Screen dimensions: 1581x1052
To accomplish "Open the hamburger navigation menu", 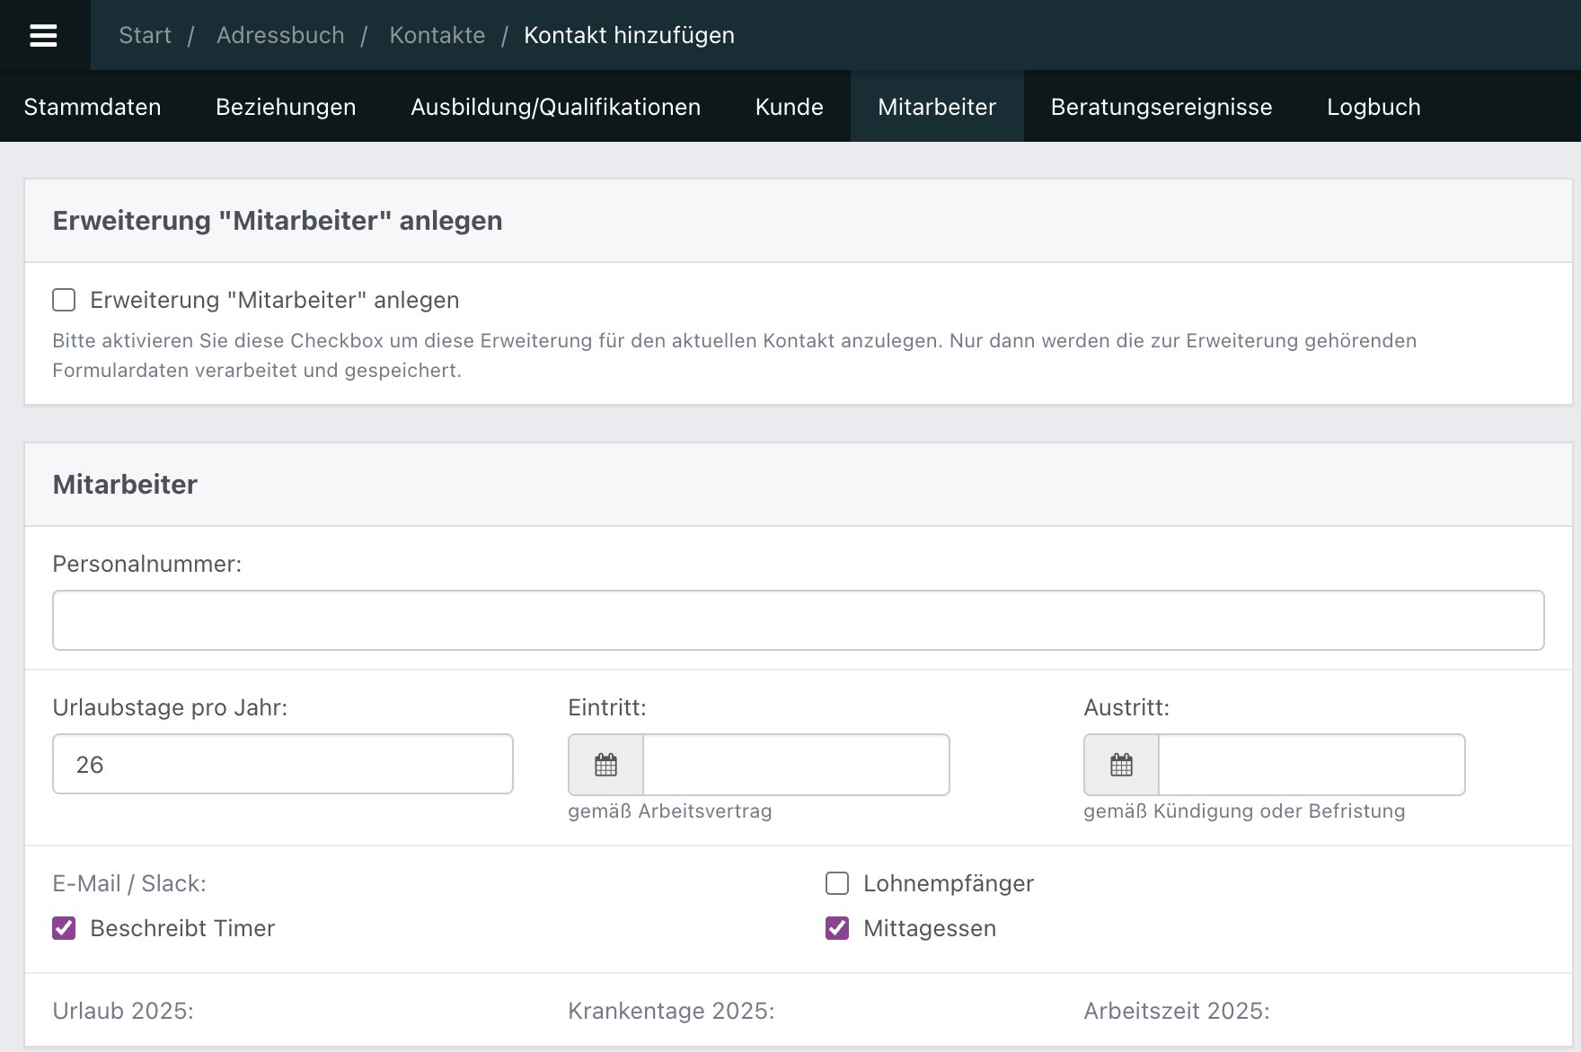I will (x=44, y=35).
